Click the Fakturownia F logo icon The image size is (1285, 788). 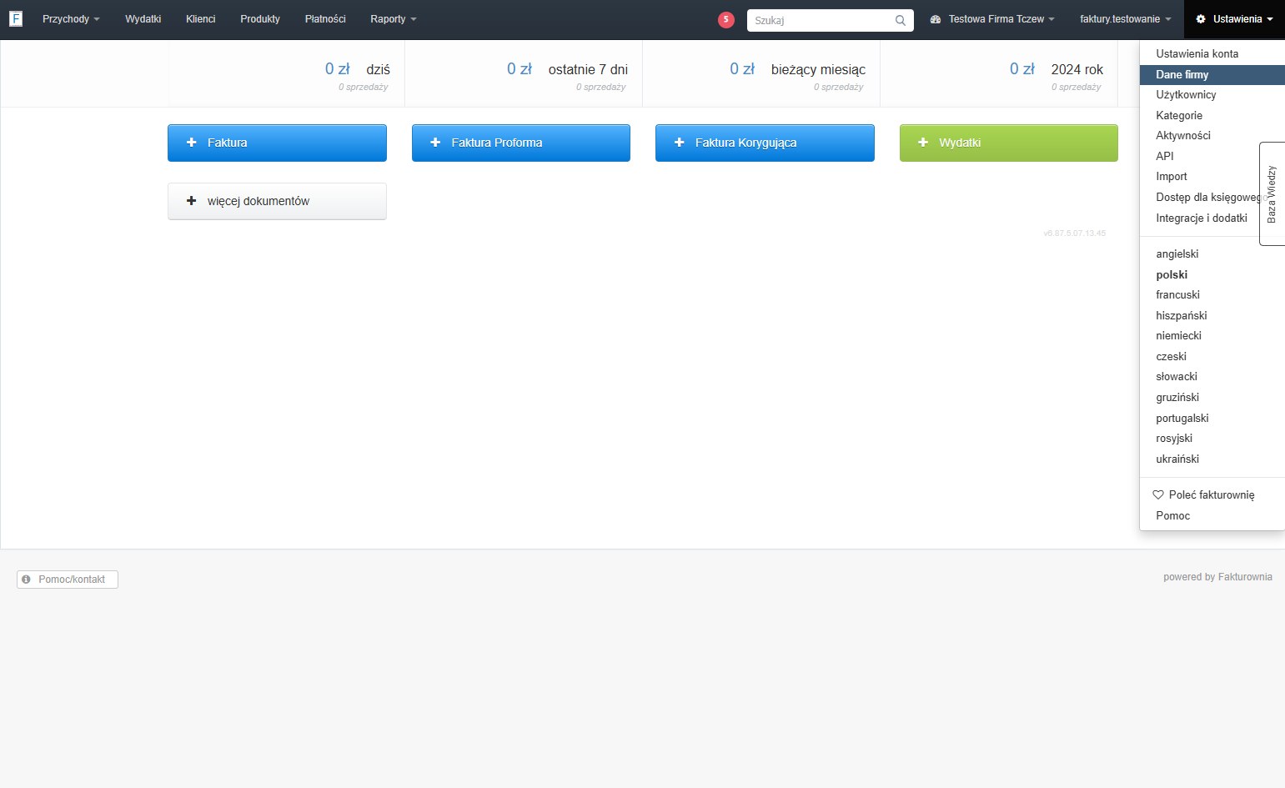coord(16,18)
